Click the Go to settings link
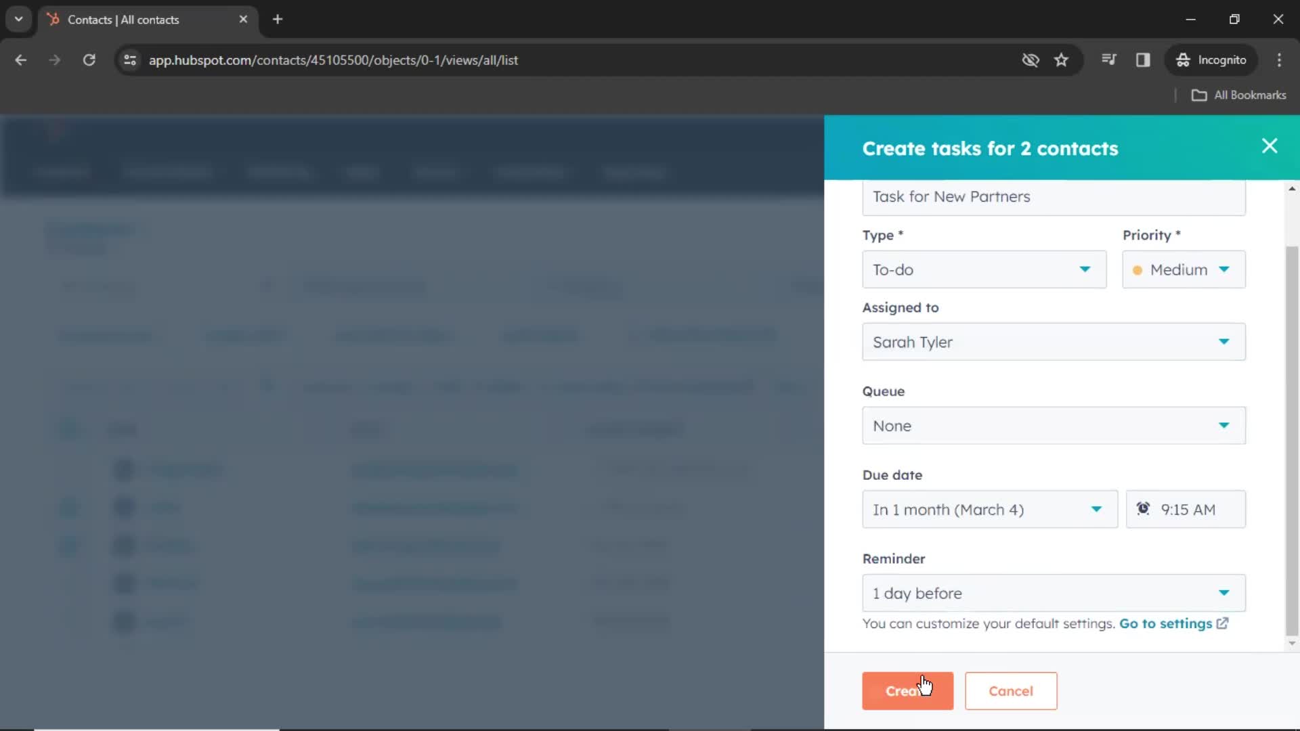 [1166, 623]
